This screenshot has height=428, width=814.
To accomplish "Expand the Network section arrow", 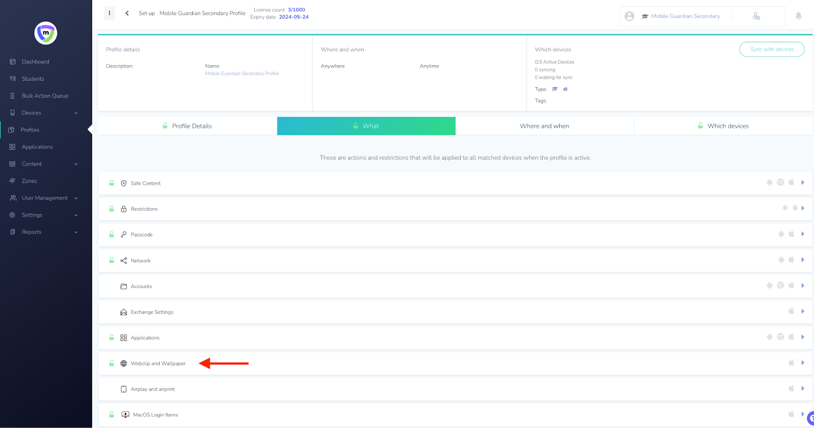I will pos(803,260).
